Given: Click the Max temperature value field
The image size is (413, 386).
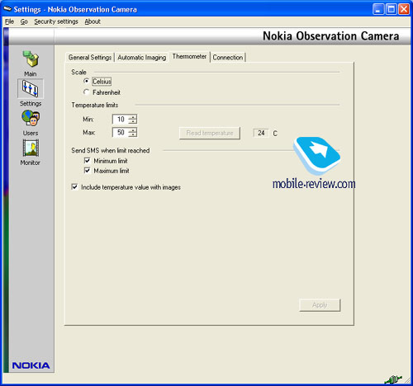Looking at the screenshot, I should point(121,132).
